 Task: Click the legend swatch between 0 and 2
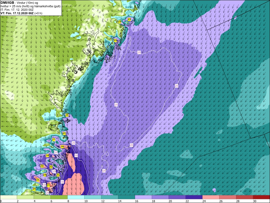(8, 197)
